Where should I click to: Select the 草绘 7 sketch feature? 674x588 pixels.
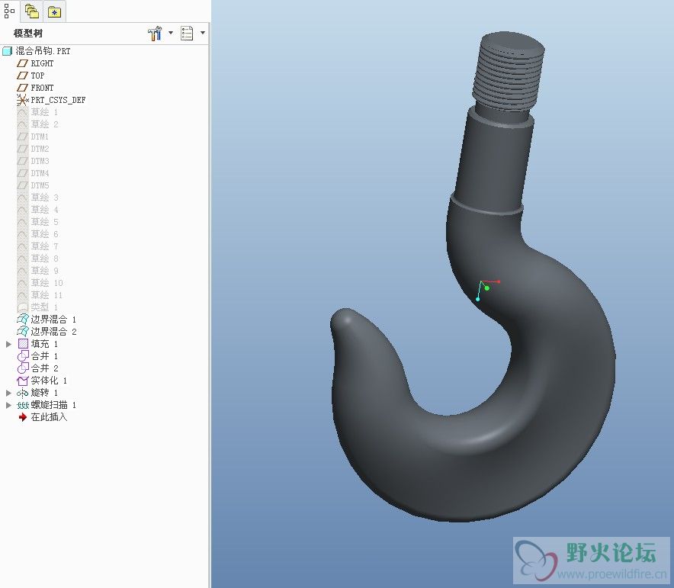(x=44, y=246)
